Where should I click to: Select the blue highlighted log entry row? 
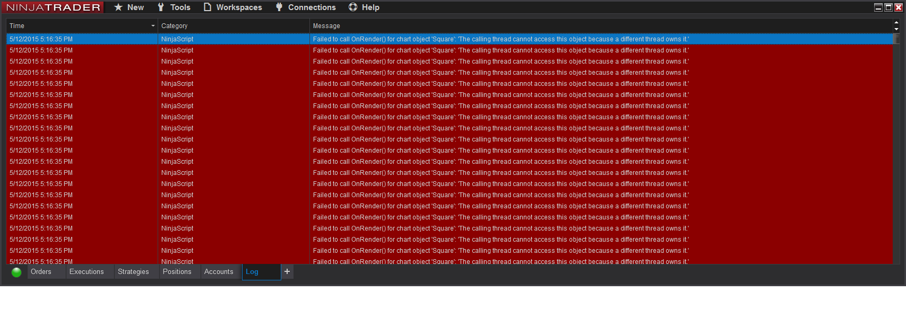[x=449, y=39]
